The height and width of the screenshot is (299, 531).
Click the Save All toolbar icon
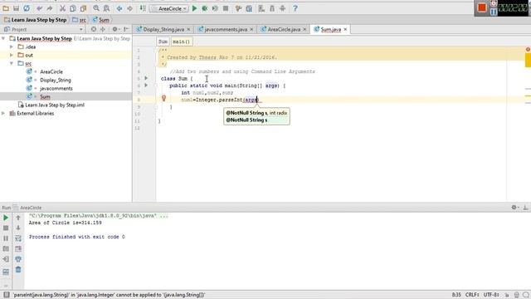(x=16, y=8)
